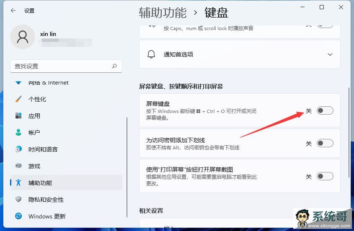
Task: Click the 查找设置 search box
Action: tap(66, 66)
